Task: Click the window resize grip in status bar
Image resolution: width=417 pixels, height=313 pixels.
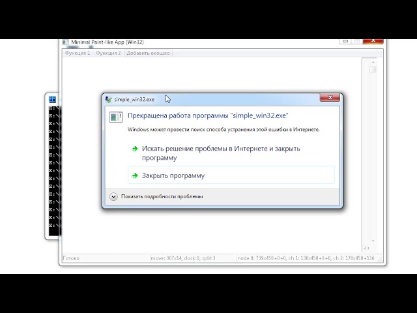Action: (380, 259)
